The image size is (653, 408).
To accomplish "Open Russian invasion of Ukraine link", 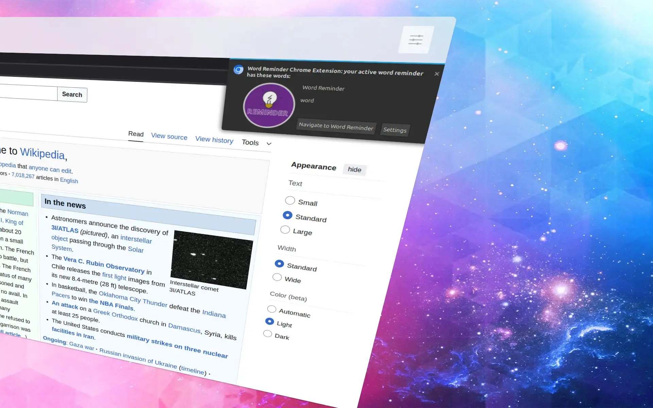I will pos(138,359).
